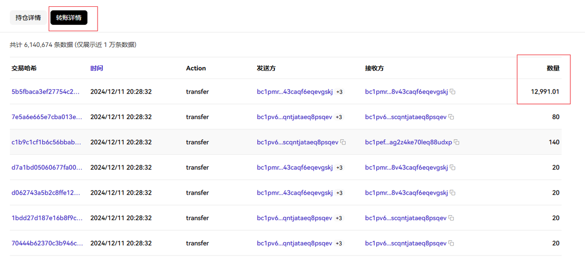Open transaction hash d7a1bd05060677fa00...

click(x=47, y=168)
